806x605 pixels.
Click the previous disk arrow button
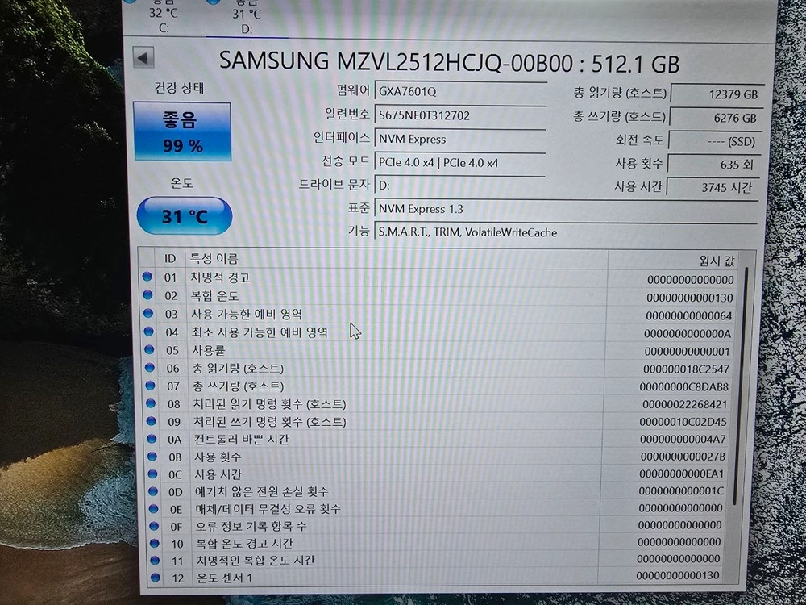pyautogui.click(x=143, y=57)
